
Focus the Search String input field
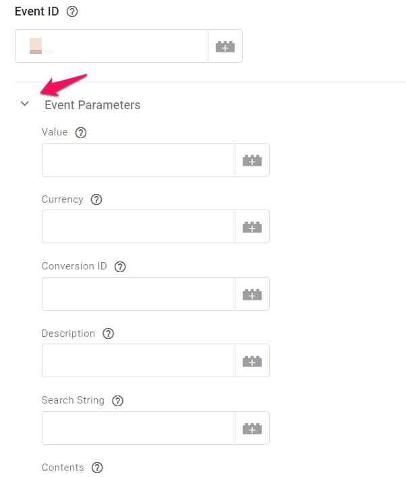pyautogui.click(x=138, y=428)
